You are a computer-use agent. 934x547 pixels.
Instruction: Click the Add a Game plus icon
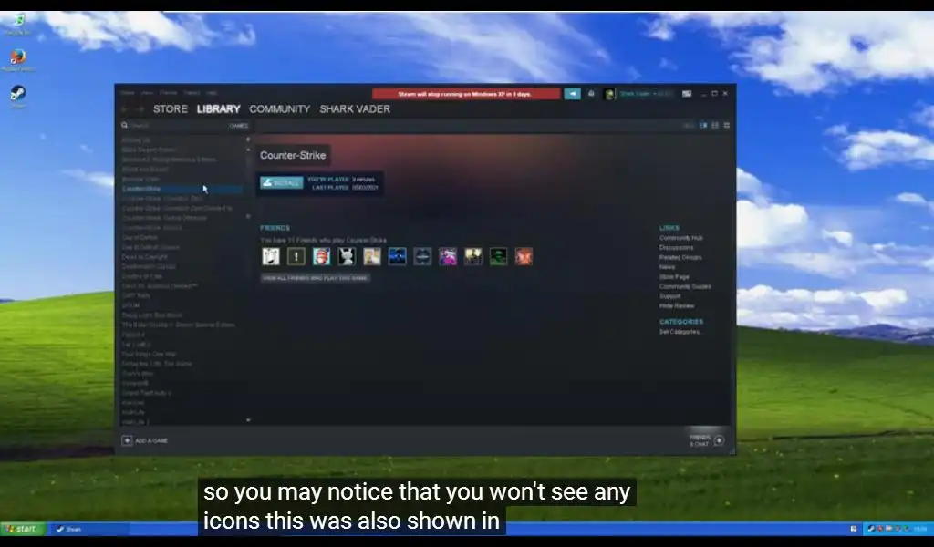(x=127, y=440)
